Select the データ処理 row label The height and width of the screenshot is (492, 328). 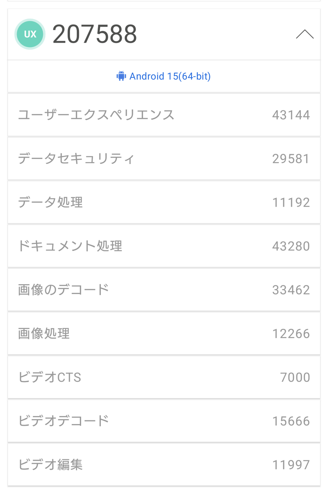tap(50, 202)
